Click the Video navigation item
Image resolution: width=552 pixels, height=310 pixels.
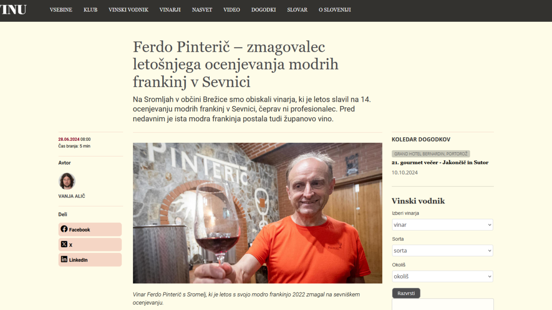pos(231,10)
